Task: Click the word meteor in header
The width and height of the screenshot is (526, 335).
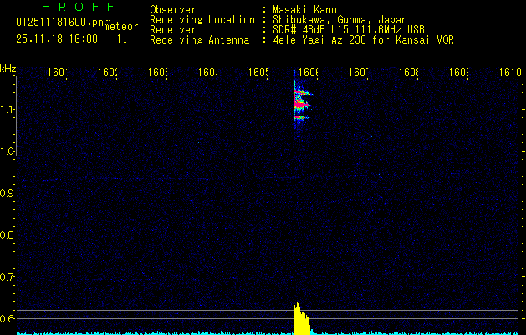Action: tap(120, 27)
